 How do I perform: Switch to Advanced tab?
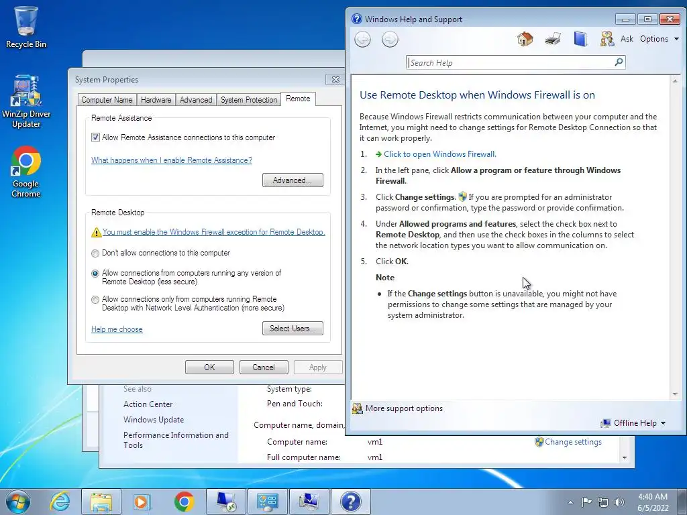coord(196,100)
